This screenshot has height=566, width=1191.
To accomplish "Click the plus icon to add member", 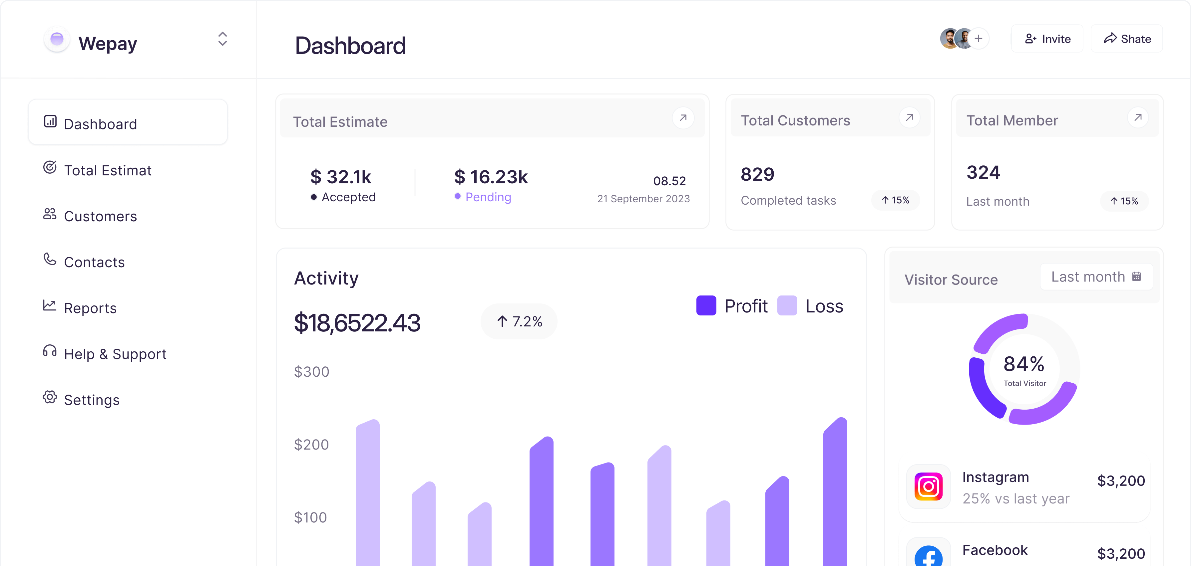I will (978, 39).
